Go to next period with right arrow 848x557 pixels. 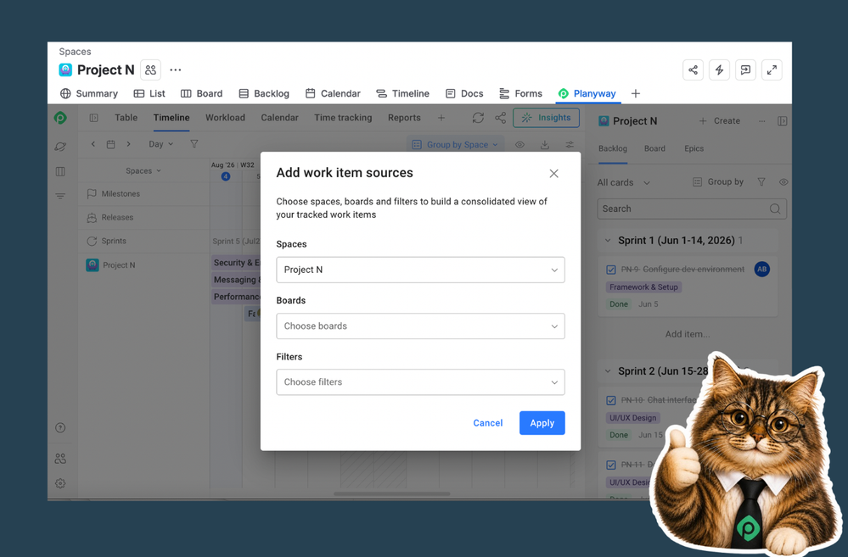[128, 144]
